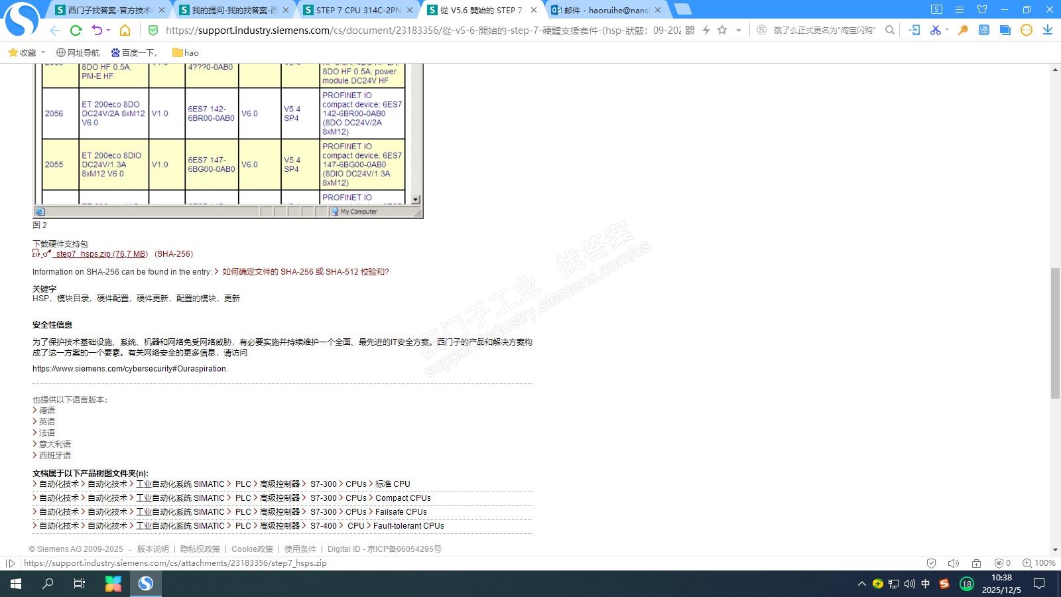Open the 标准 CPU product folder

(393, 484)
